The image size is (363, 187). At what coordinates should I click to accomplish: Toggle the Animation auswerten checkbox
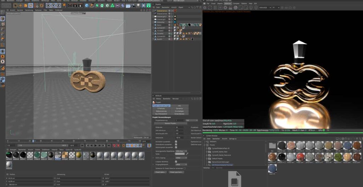click(176, 141)
